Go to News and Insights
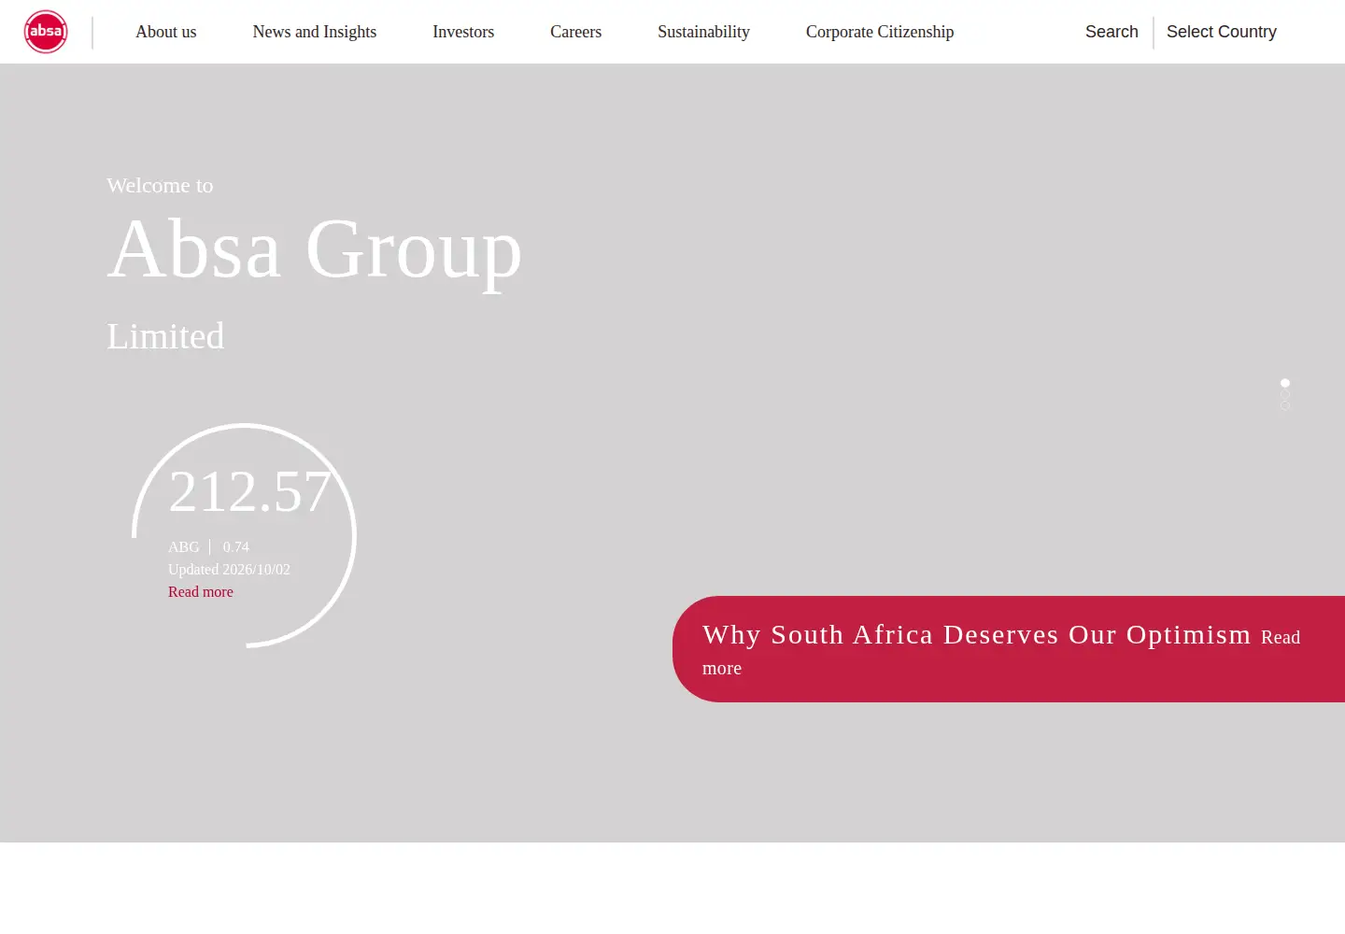 point(315,32)
